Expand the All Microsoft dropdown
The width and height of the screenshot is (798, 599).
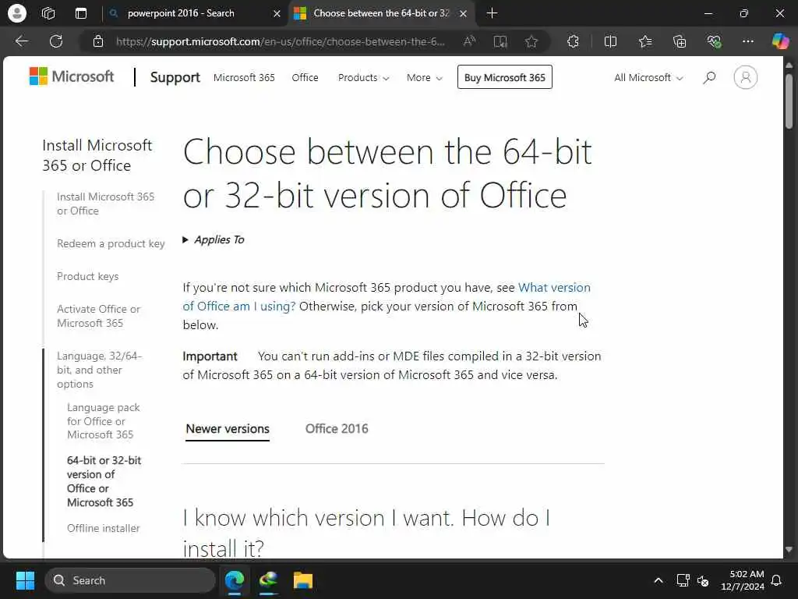click(648, 77)
